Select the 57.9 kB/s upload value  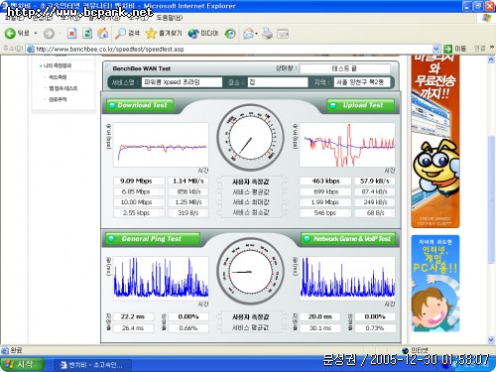point(374,181)
